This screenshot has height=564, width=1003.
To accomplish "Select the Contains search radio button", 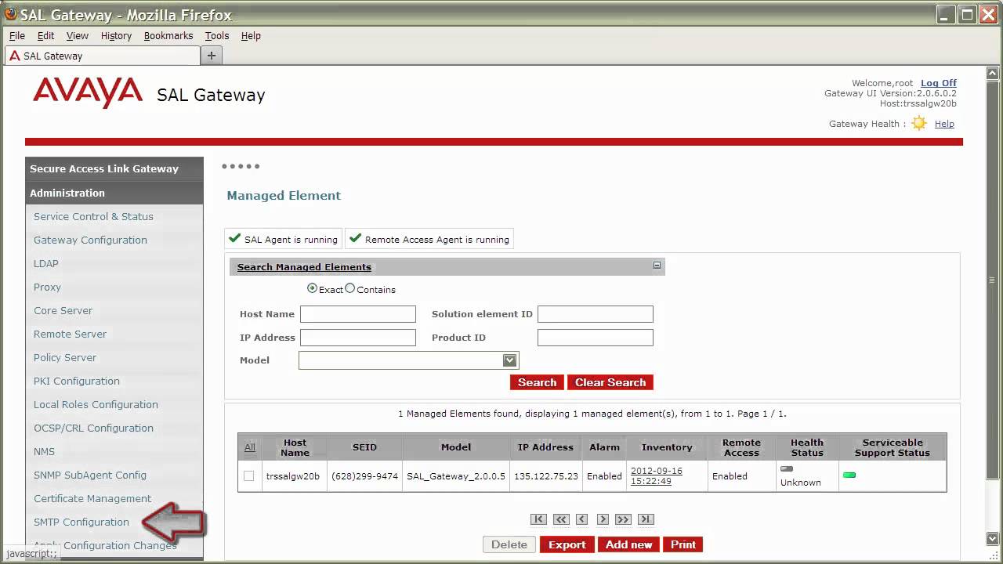I will [x=350, y=288].
